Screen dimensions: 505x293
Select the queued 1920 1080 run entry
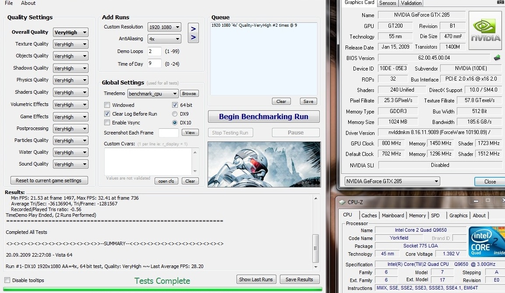point(254,25)
